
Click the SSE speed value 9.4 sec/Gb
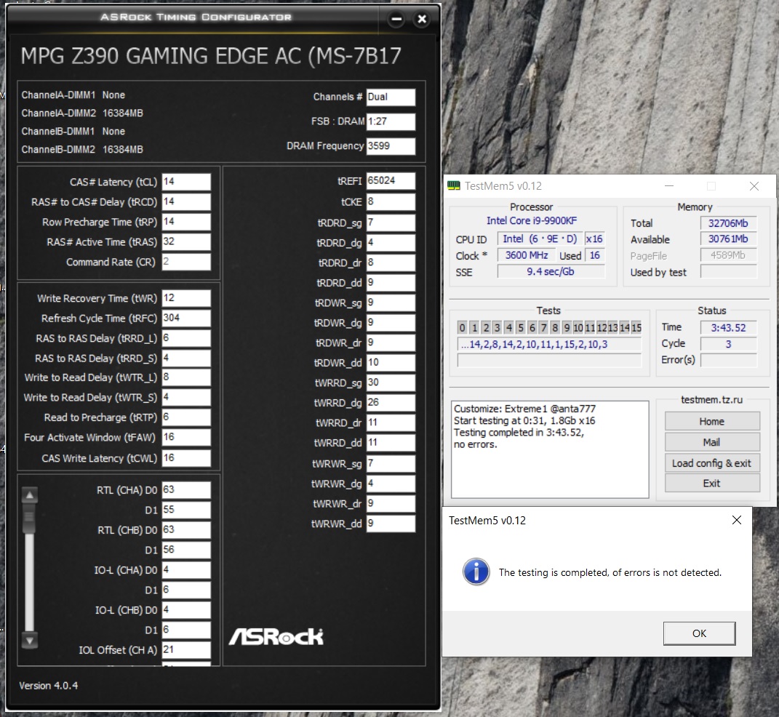[x=551, y=272]
